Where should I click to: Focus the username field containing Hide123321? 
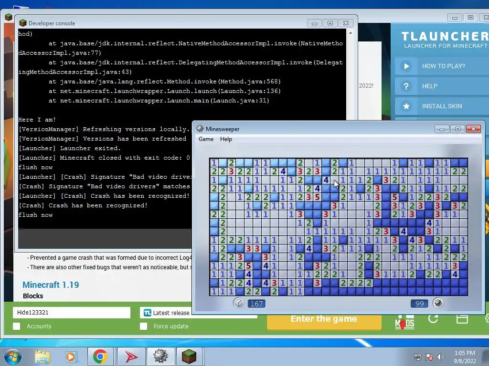point(72,313)
